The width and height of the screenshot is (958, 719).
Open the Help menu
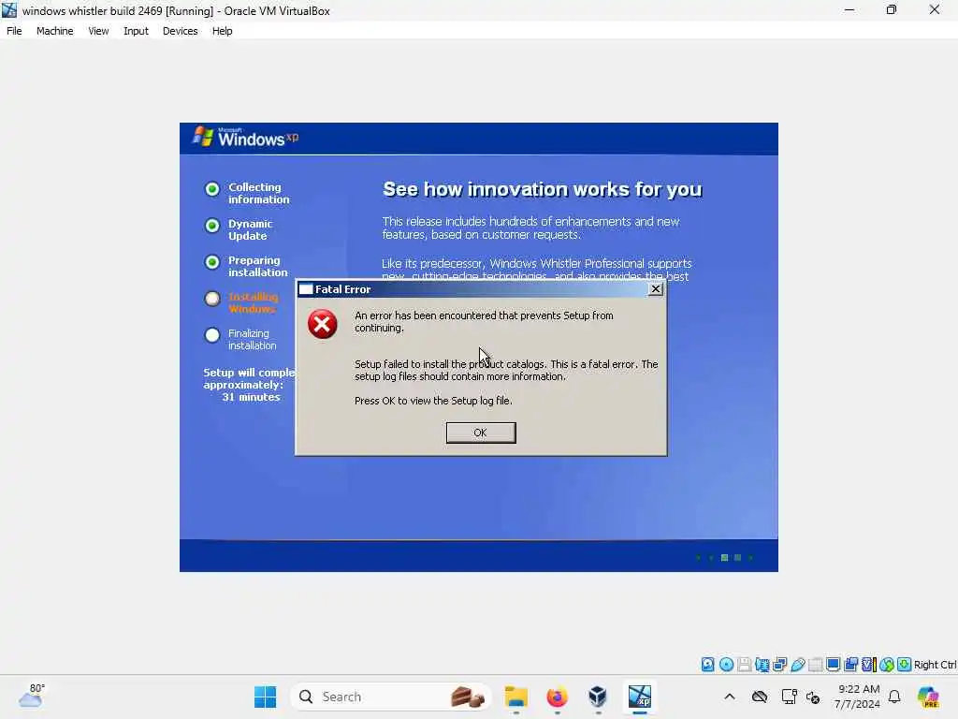222,31
